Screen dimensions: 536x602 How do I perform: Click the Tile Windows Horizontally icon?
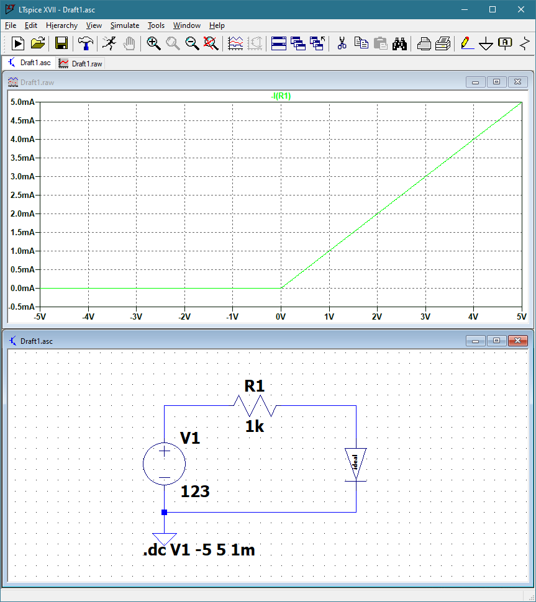(279, 43)
